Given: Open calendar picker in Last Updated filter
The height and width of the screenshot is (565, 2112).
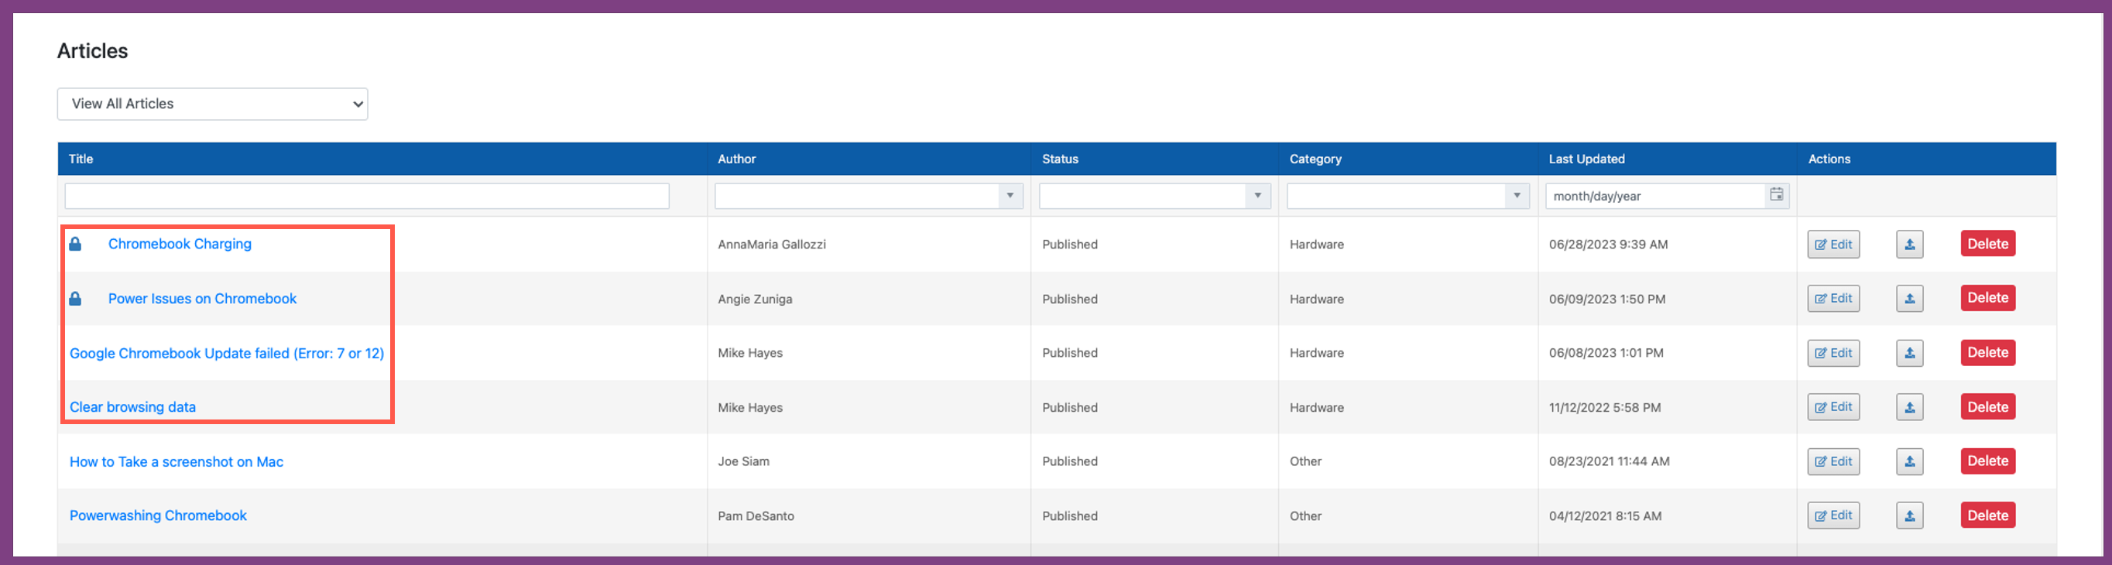Looking at the screenshot, I should point(1776,195).
